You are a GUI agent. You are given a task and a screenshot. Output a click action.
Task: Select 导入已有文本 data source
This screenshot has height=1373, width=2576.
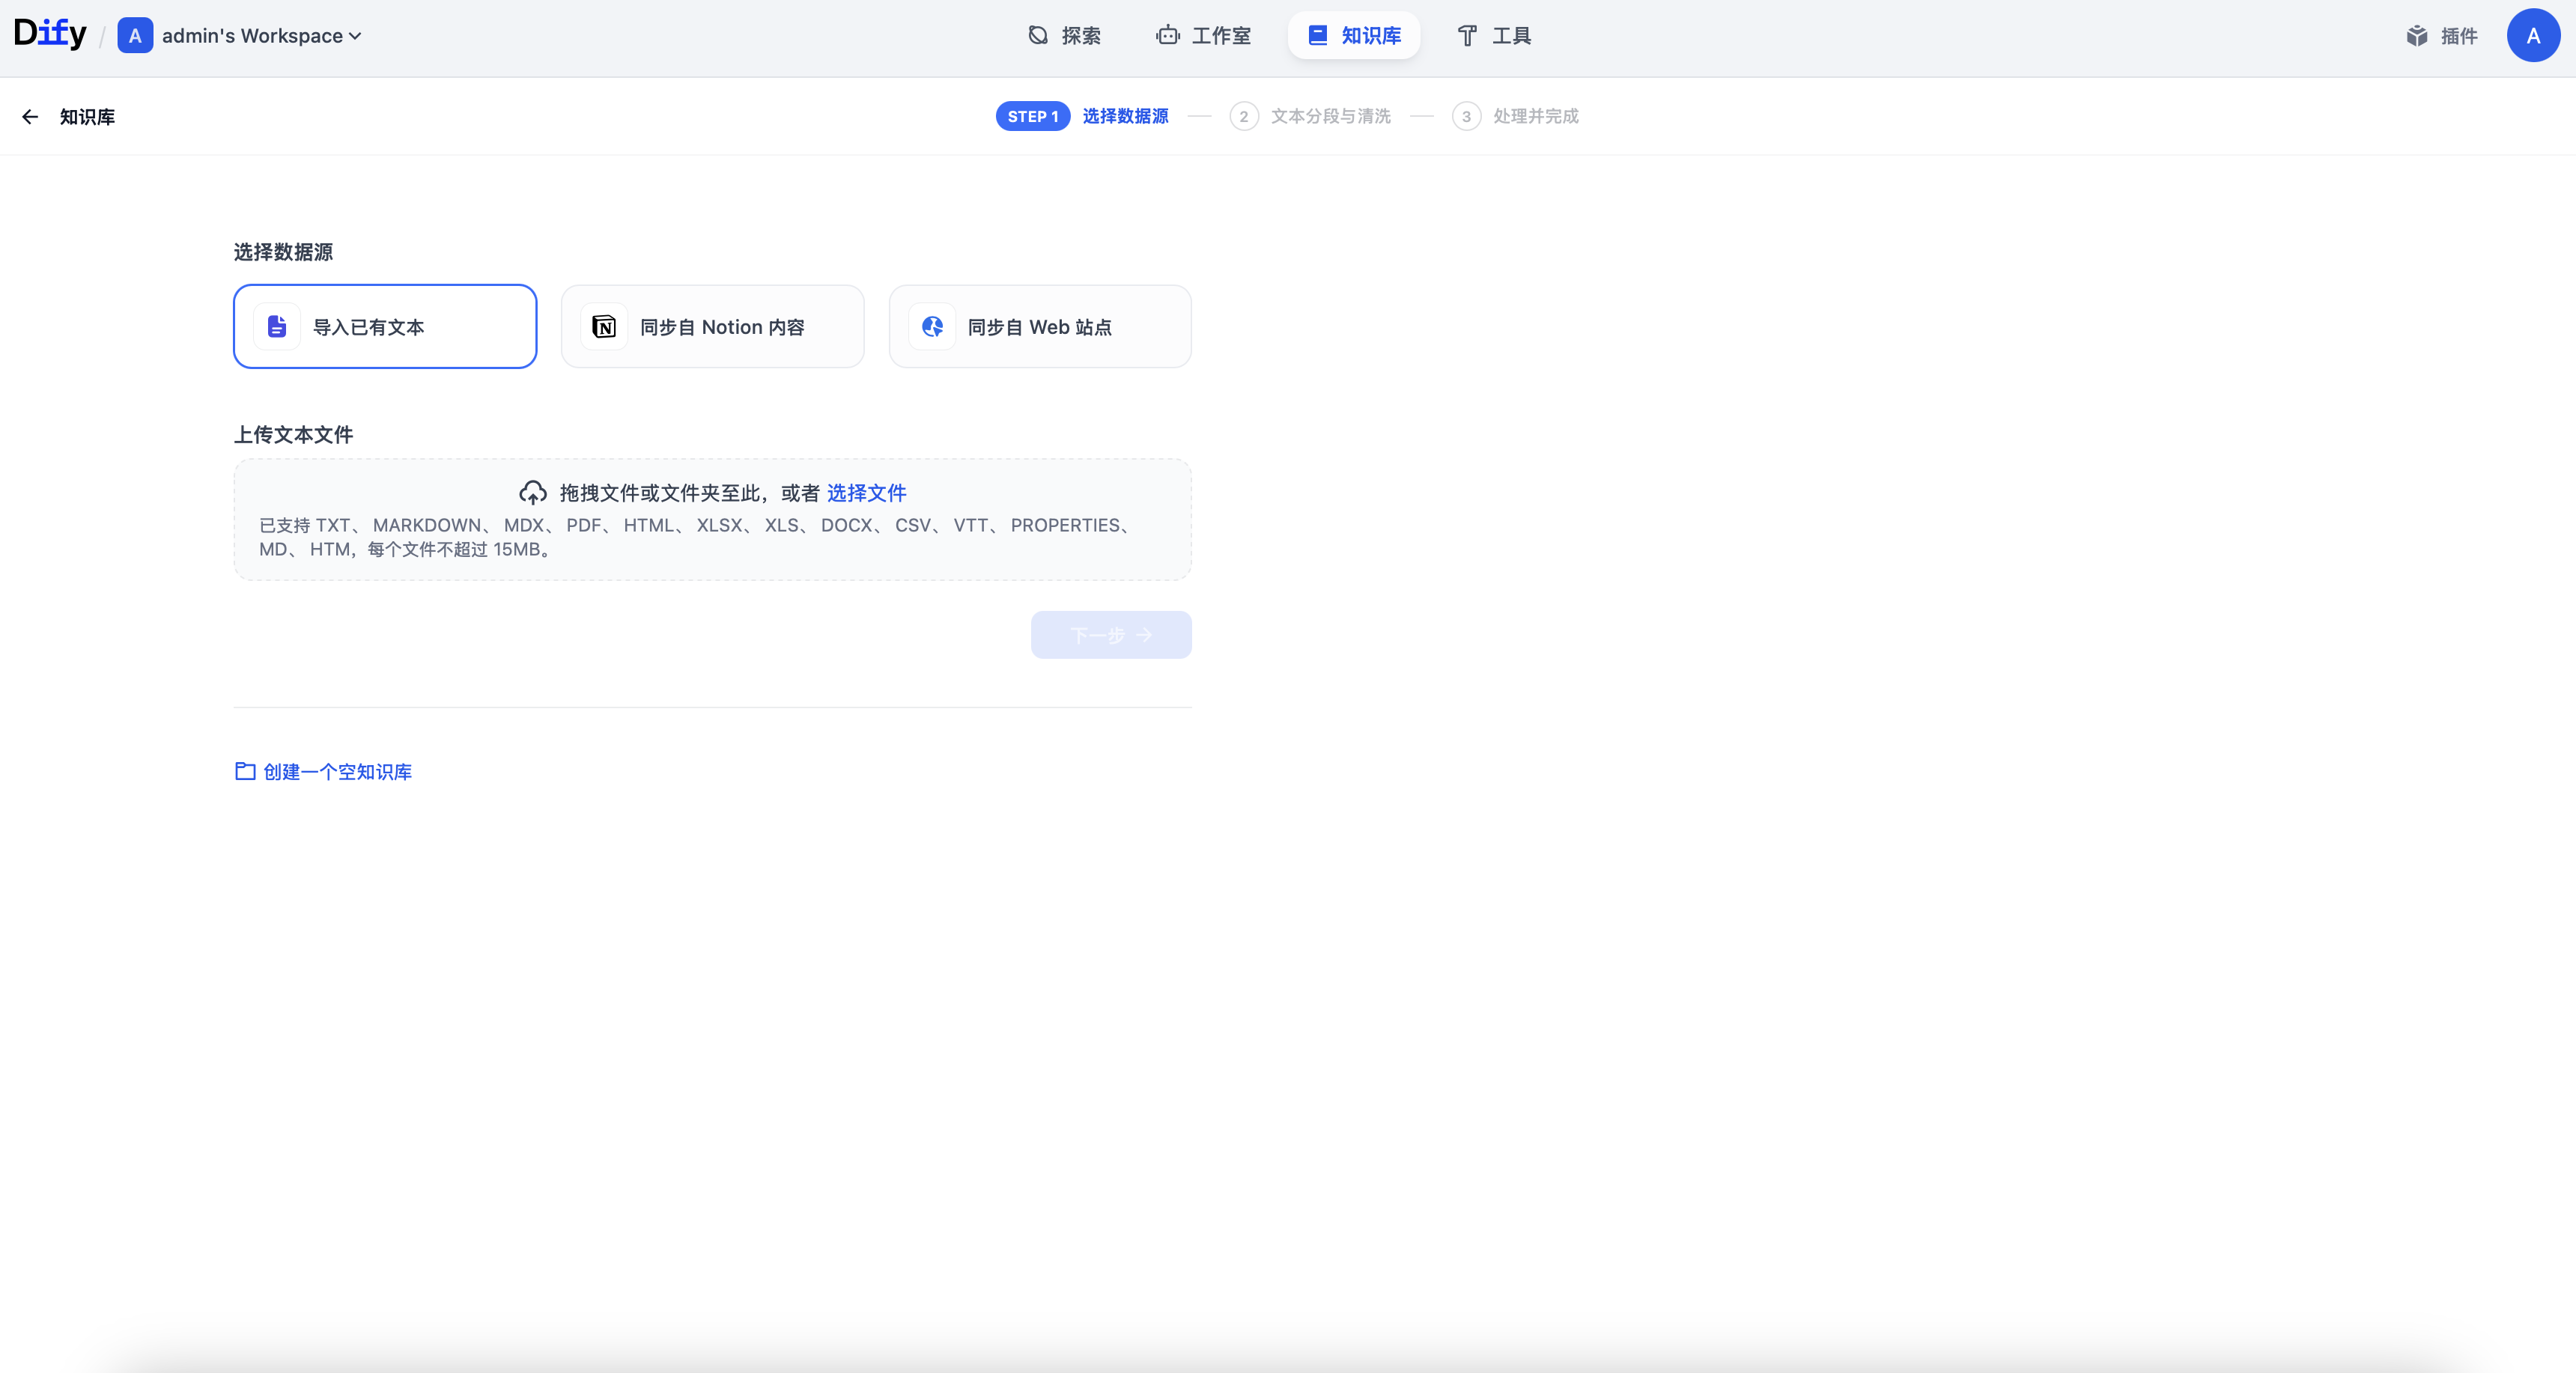[x=385, y=327]
